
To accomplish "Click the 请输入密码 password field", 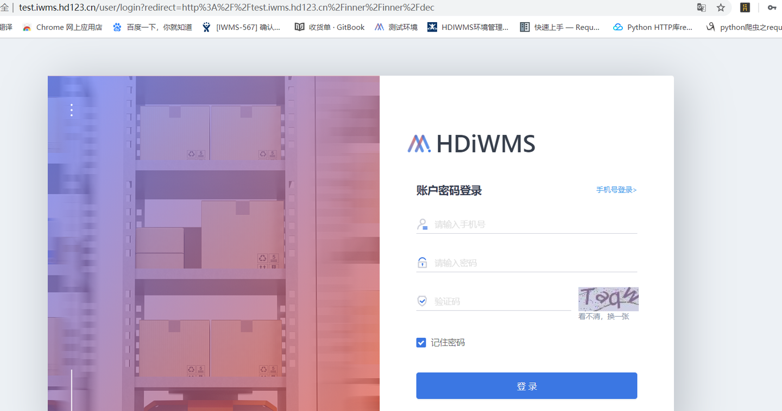I will click(x=527, y=262).
